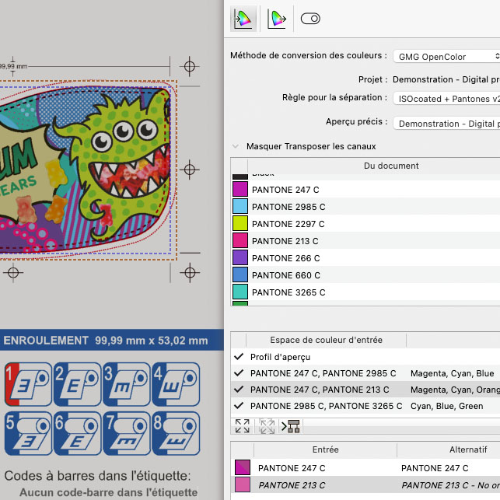Click the Aucun code-barre dans l'étiquette text
The height and width of the screenshot is (500, 500).
point(108,492)
